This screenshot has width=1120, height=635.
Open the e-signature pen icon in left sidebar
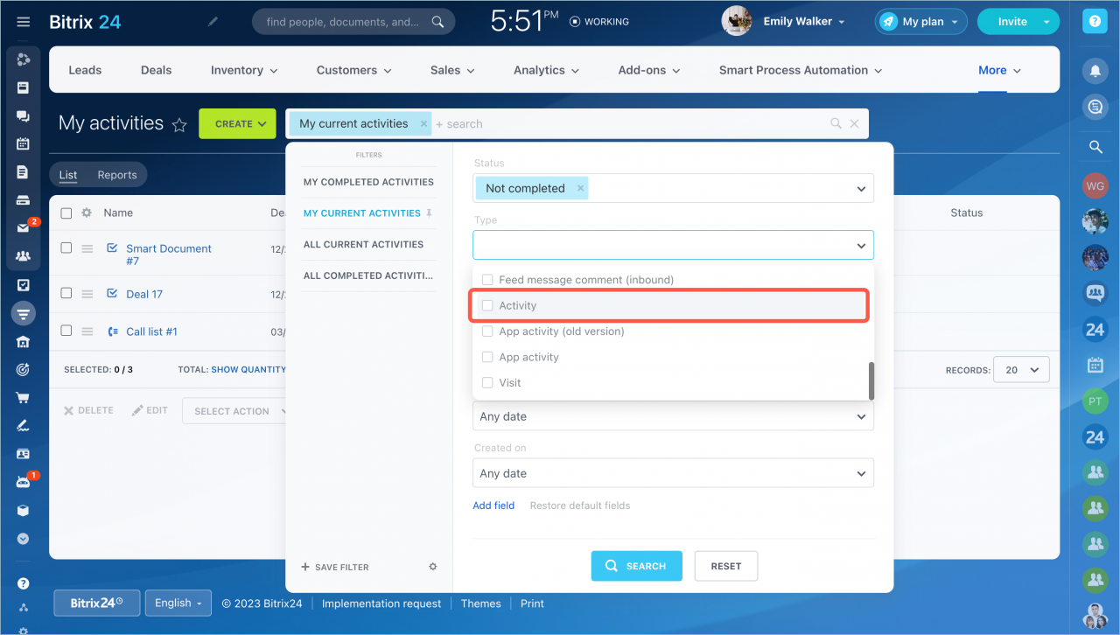click(24, 426)
